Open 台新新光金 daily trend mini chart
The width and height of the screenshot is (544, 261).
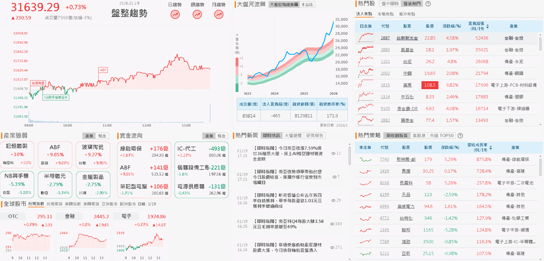pos(366,38)
